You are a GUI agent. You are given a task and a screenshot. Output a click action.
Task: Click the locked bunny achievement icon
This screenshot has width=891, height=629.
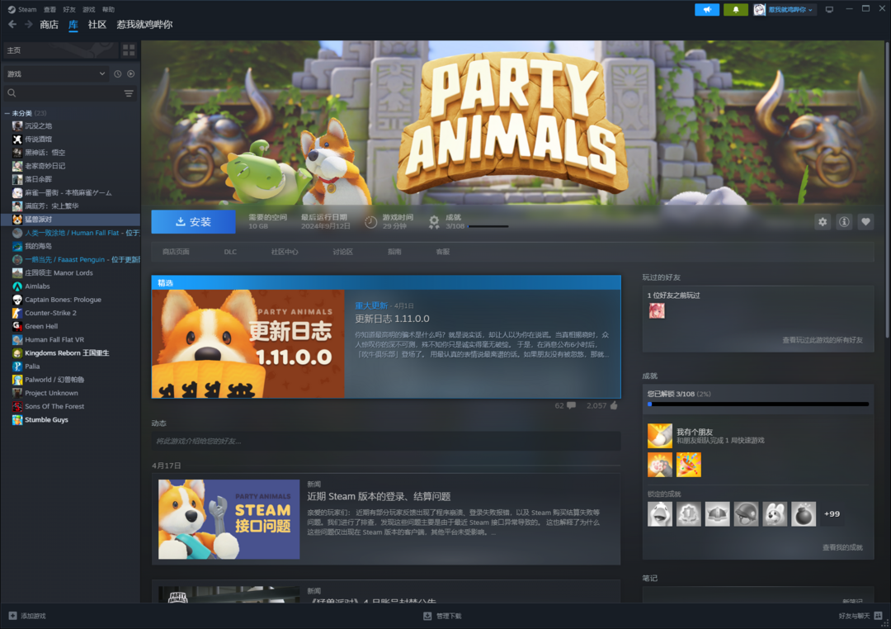[x=775, y=514]
